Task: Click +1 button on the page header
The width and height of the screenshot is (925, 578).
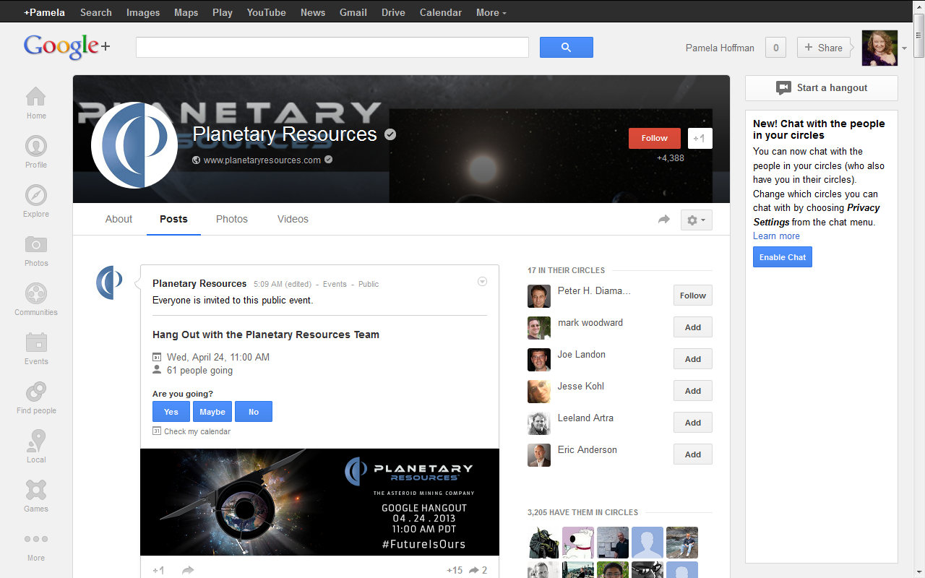Action: pyautogui.click(x=700, y=138)
